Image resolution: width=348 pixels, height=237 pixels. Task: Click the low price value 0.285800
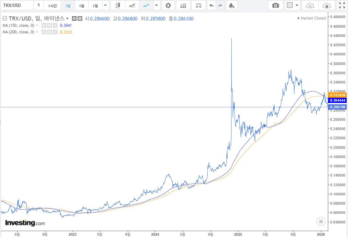point(156,19)
